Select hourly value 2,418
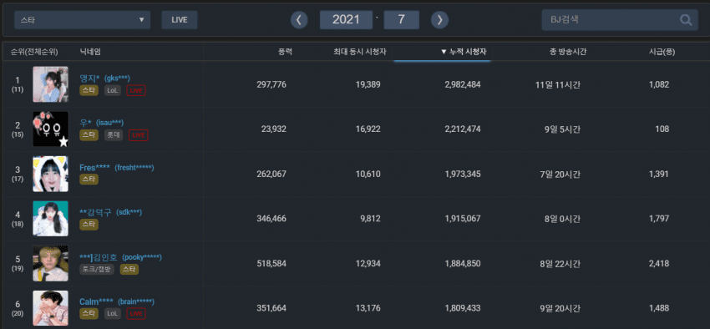Image resolution: width=710 pixels, height=329 pixels. click(x=659, y=263)
